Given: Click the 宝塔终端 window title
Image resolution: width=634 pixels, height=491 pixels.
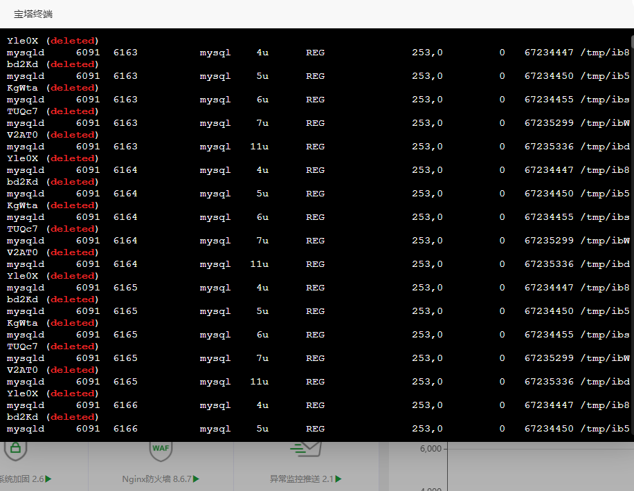Looking at the screenshot, I should 33,14.
